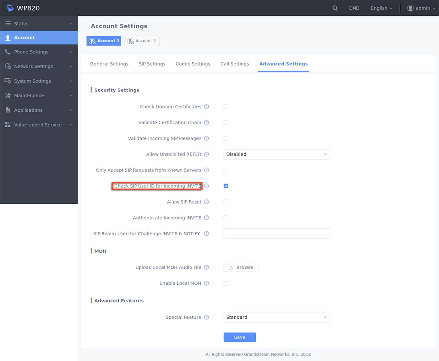Switch to Codec Settings tab
This screenshot has height=361, width=439.
coord(193,64)
